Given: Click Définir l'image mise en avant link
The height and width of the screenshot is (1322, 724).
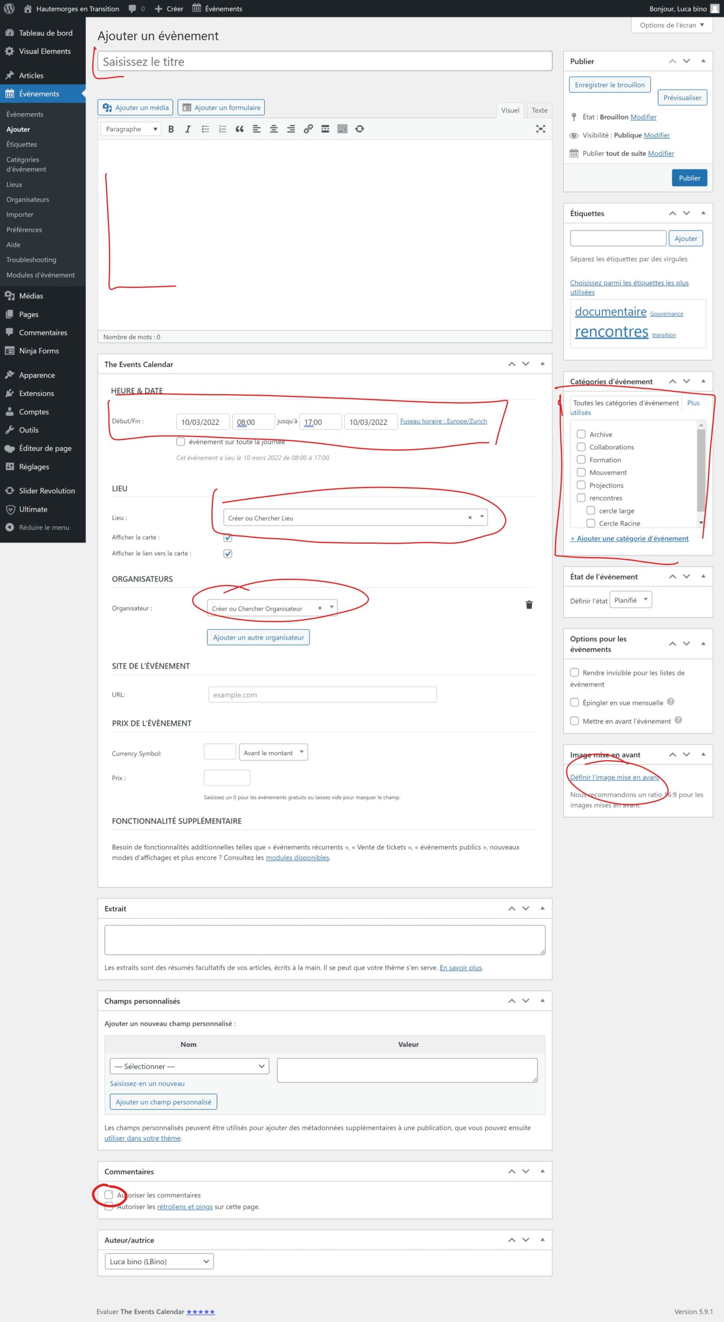Looking at the screenshot, I should tap(614, 777).
